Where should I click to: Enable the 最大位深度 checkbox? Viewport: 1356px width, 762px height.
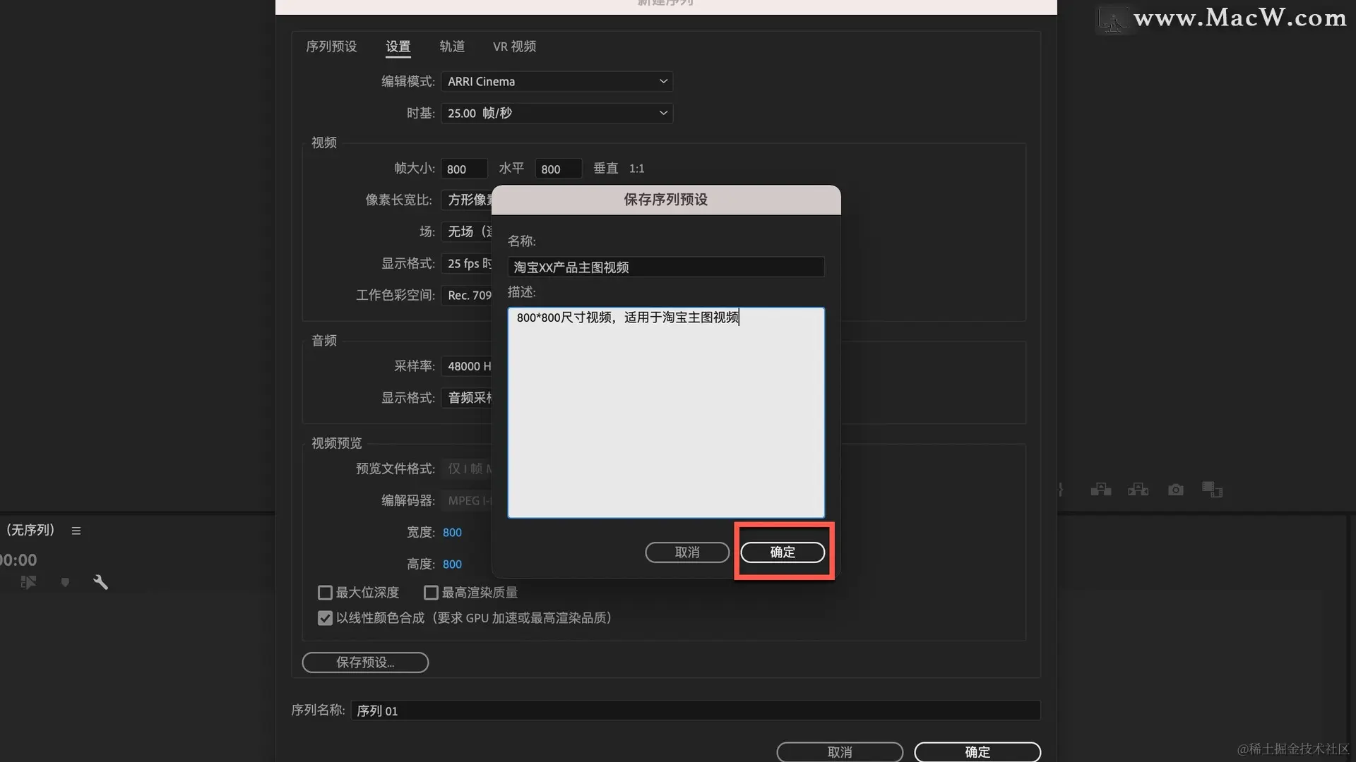tap(325, 593)
